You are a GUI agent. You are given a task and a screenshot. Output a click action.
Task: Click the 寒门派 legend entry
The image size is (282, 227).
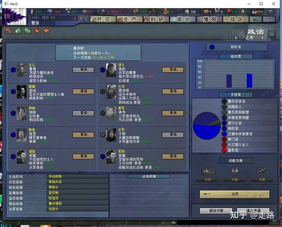coord(233,139)
